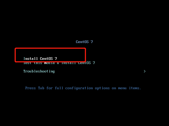Click the ampersand in the Test media entry
The image size is (169, 126).
click(x=58, y=63)
